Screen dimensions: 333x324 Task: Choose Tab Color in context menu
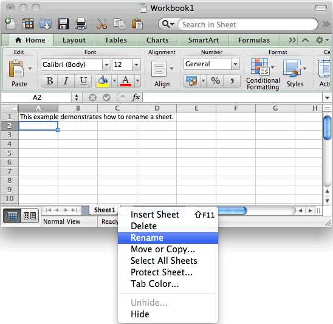pyautogui.click(x=168, y=284)
